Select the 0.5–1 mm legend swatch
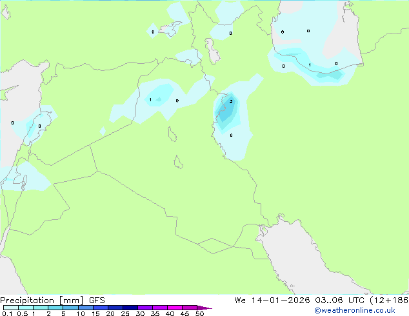 [x=26, y=308]
